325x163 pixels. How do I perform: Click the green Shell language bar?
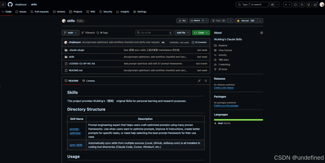pyautogui.click(x=238, y=120)
